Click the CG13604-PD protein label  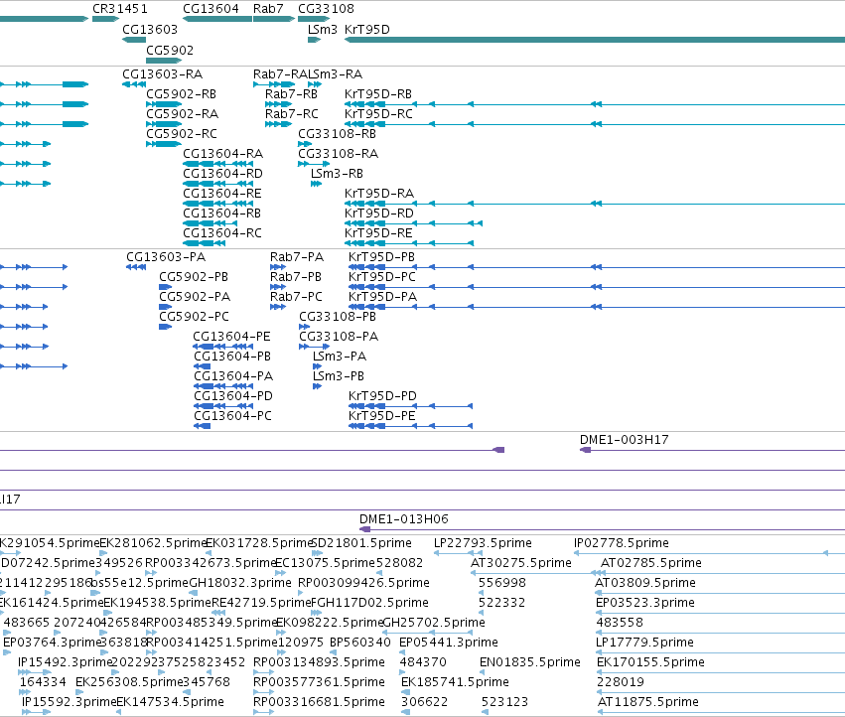click(233, 397)
